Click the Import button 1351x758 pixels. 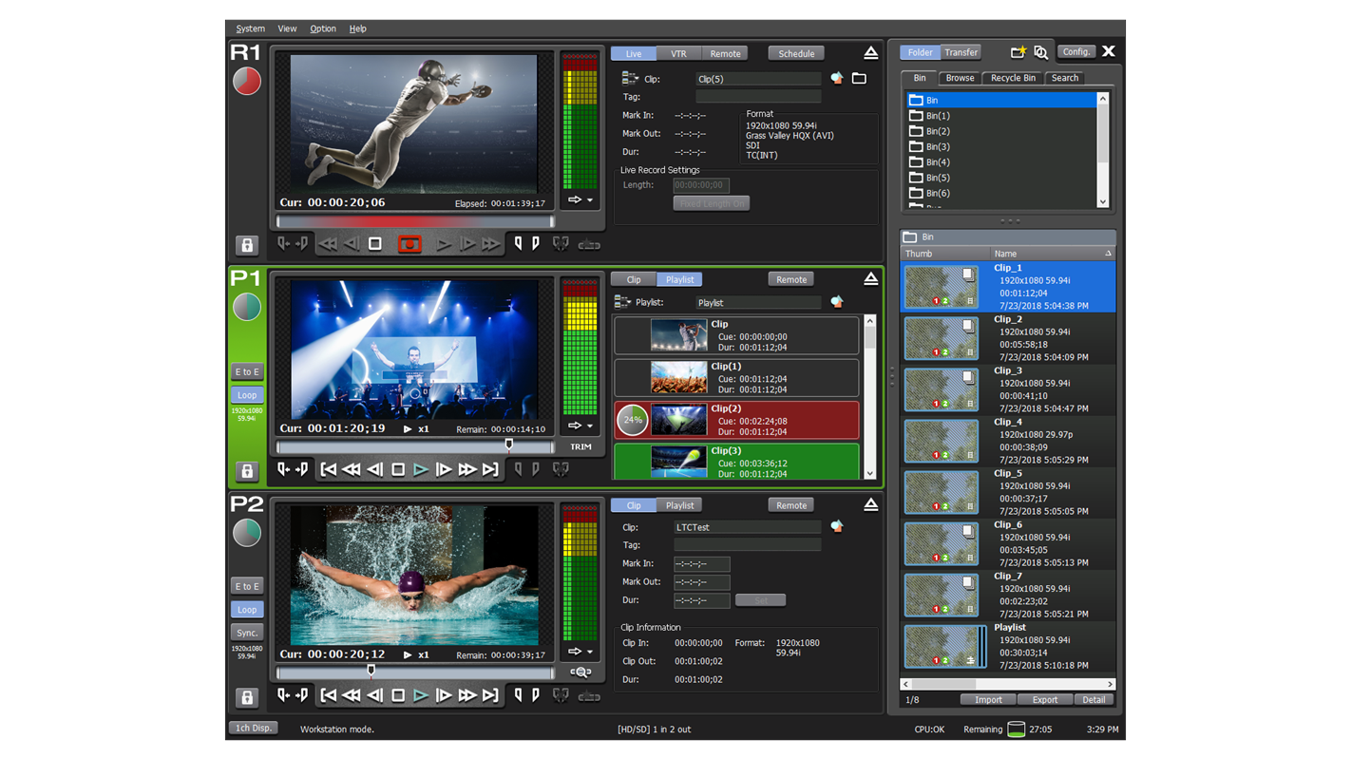pyautogui.click(x=988, y=700)
